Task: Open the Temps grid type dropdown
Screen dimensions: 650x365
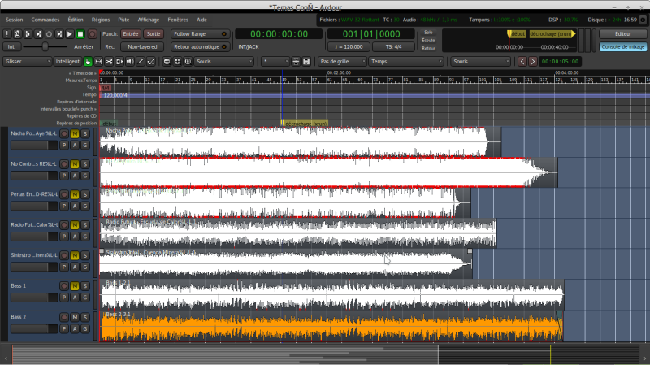Action: point(405,62)
